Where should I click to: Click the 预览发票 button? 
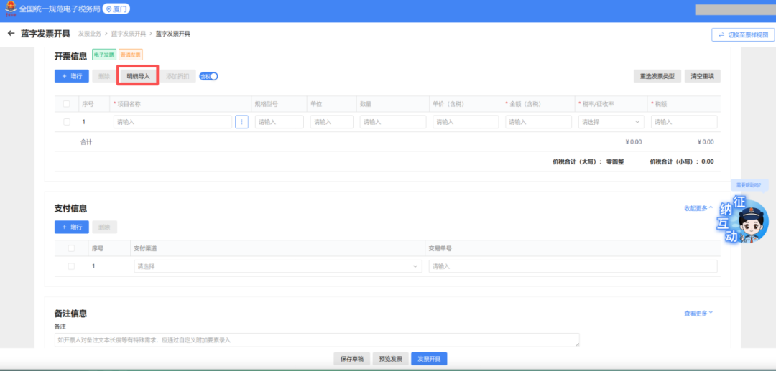(x=390, y=359)
